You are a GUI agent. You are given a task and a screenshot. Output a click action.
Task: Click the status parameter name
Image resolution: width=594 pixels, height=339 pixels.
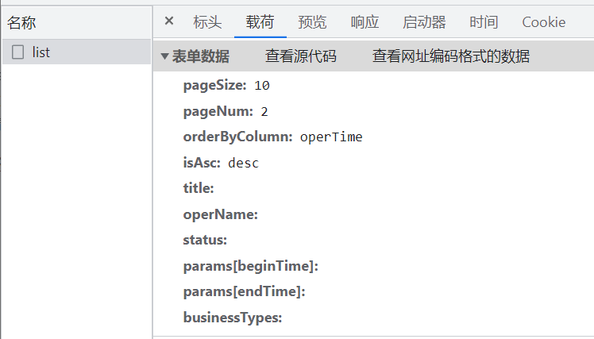coord(205,240)
